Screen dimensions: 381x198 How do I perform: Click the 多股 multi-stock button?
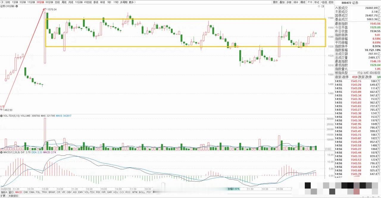289,2
